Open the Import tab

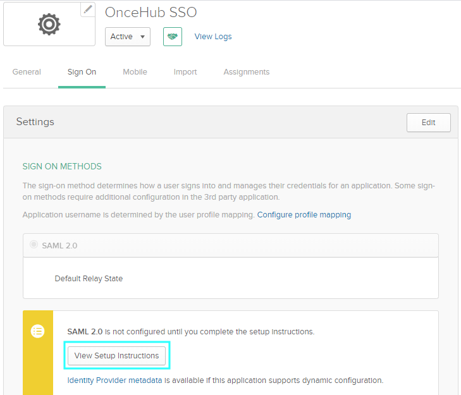pyautogui.click(x=185, y=72)
